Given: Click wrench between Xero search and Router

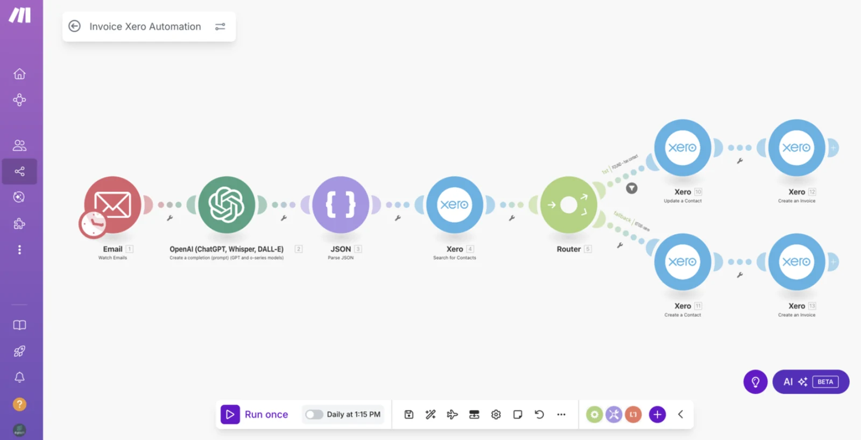Looking at the screenshot, I should click(512, 218).
